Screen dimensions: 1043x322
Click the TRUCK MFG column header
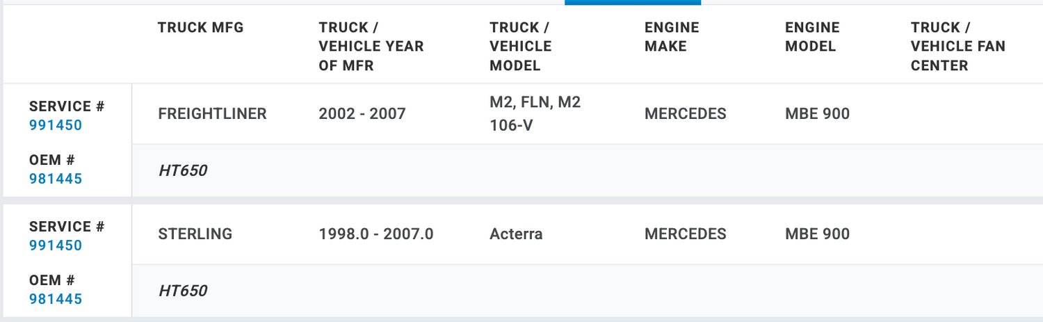click(201, 28)
